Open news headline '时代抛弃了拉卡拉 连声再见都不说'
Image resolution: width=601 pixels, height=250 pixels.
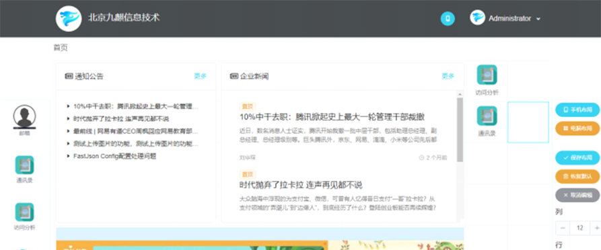(300, 185)
